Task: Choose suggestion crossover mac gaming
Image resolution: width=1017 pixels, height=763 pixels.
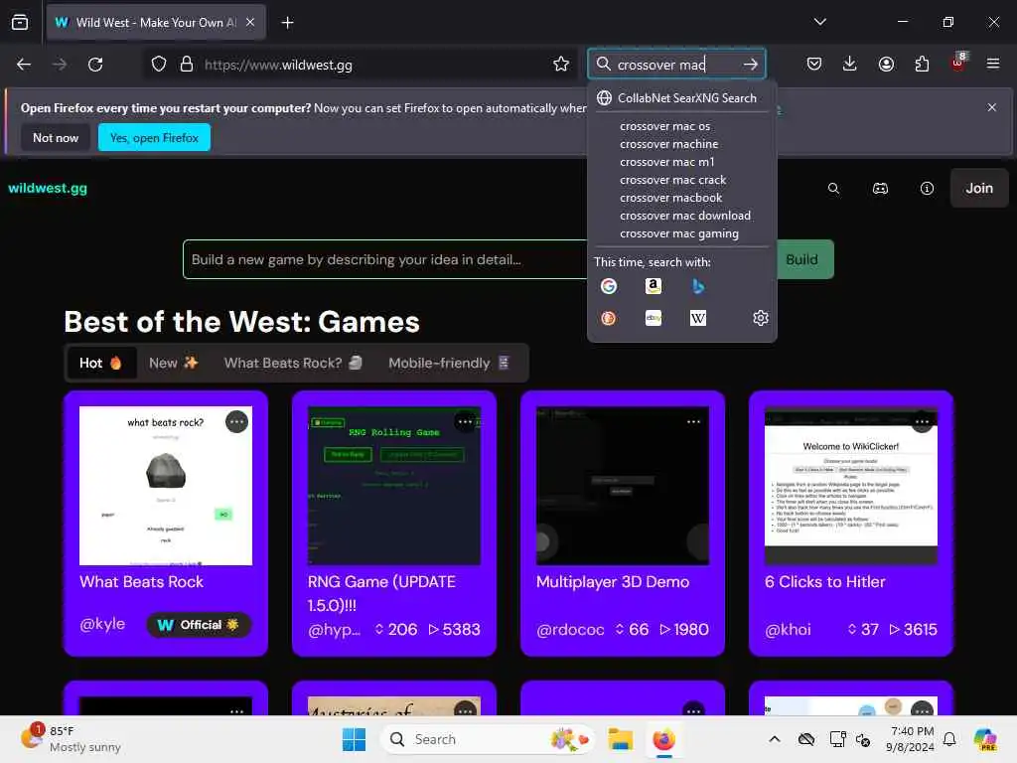Action: 679,233
